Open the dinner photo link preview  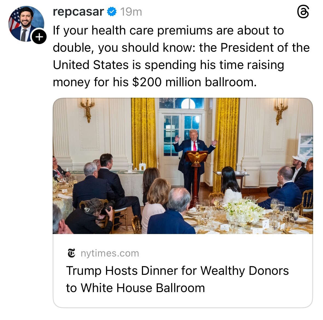pos(182,166)
